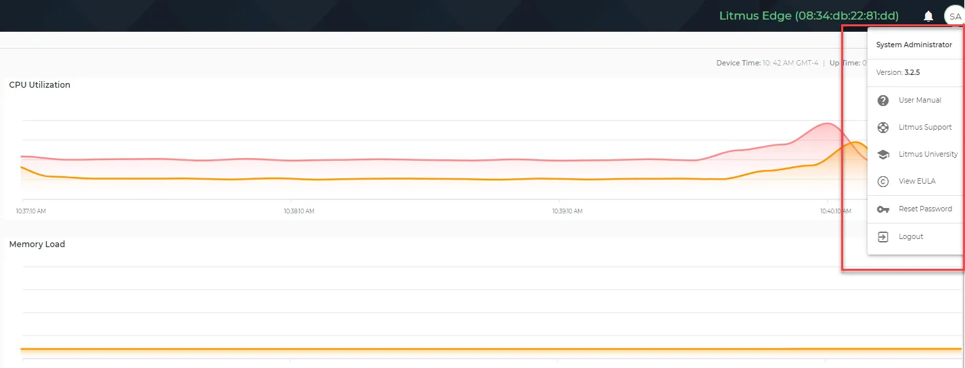Choose Logout from the user menu
Image resolution: width=965 pixels, height=368 pixels.
click(x=915, y=237)
